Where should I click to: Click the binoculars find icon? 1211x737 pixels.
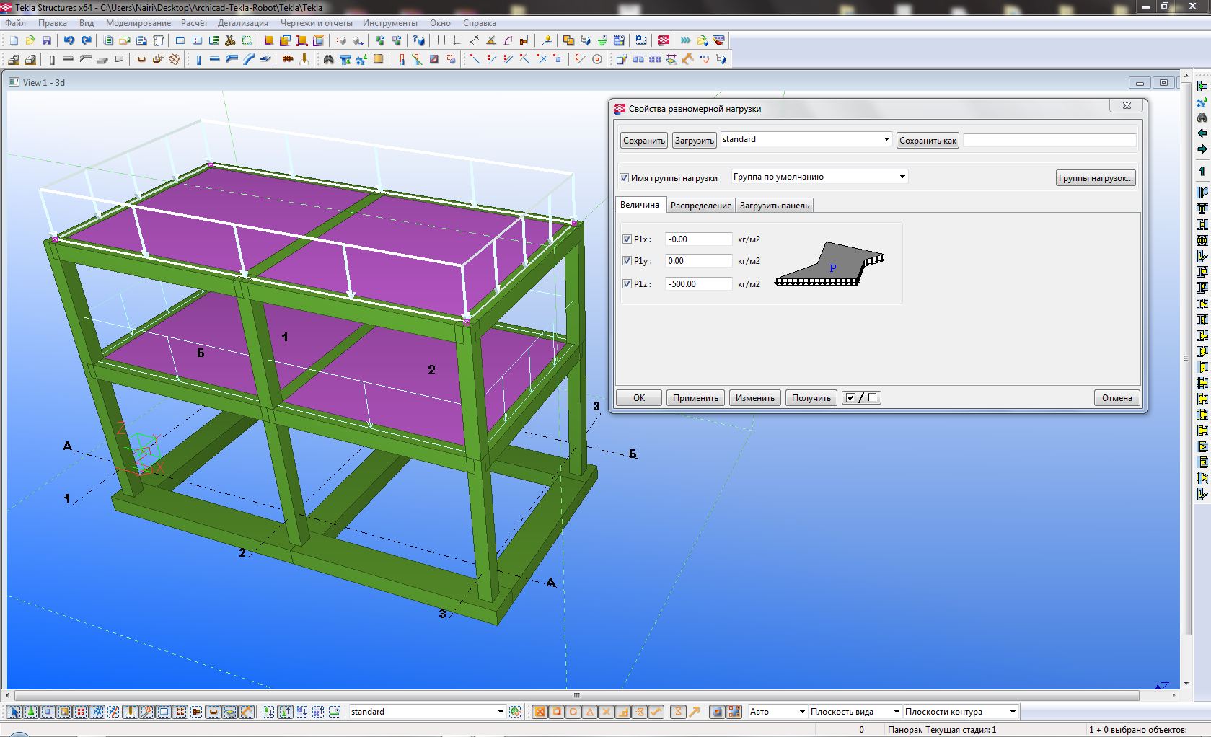click(x=329, y=59)
